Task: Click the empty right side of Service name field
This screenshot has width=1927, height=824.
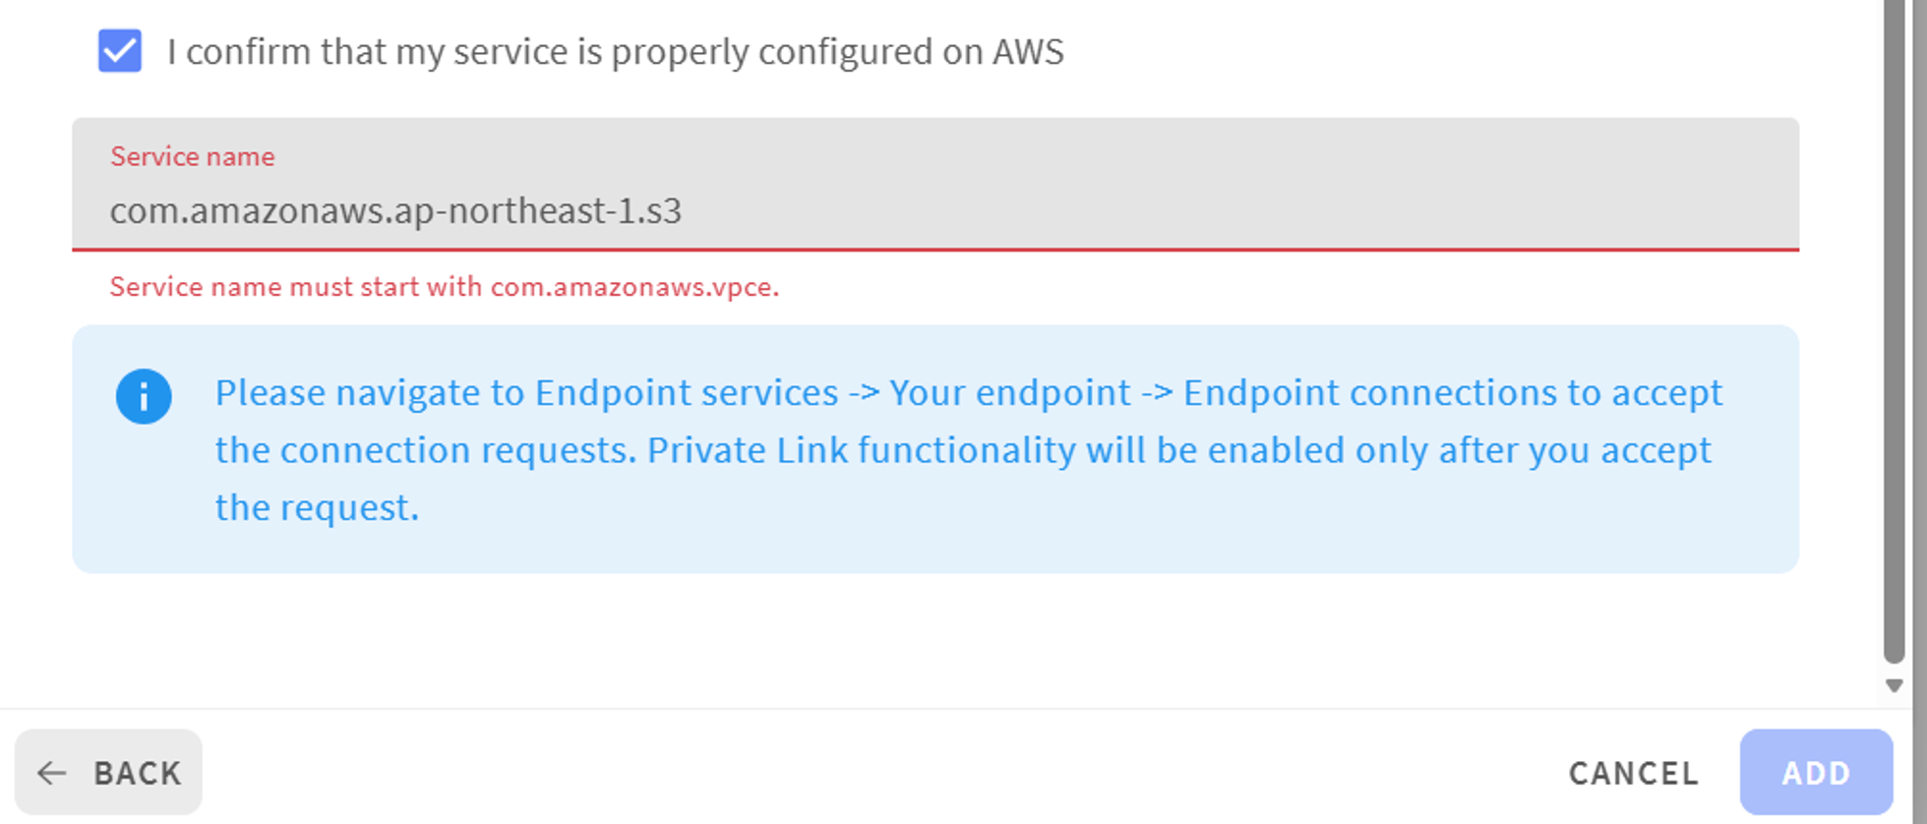Action: [x=1377, y=211]
